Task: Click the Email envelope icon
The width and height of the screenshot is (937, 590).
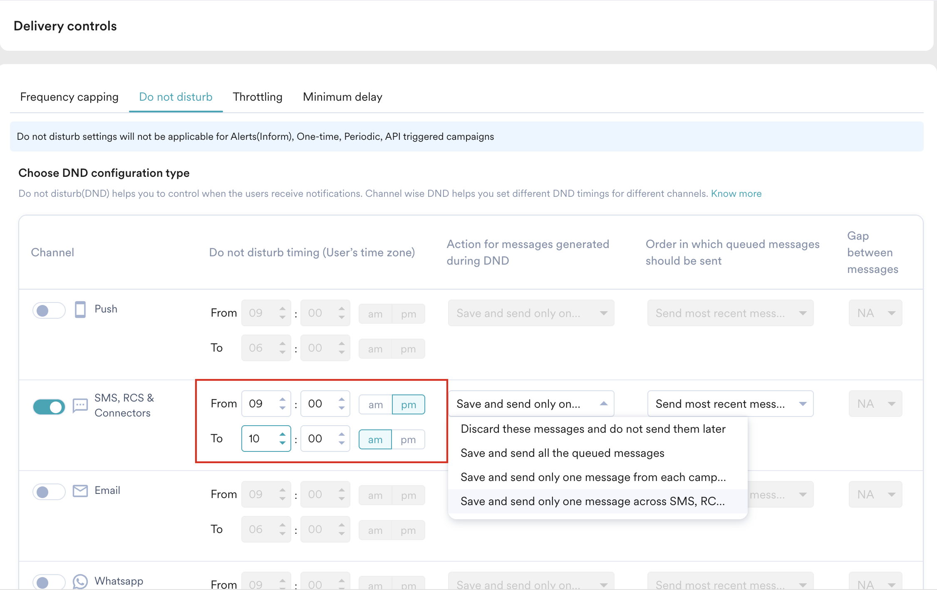Action: coord(80,491)
